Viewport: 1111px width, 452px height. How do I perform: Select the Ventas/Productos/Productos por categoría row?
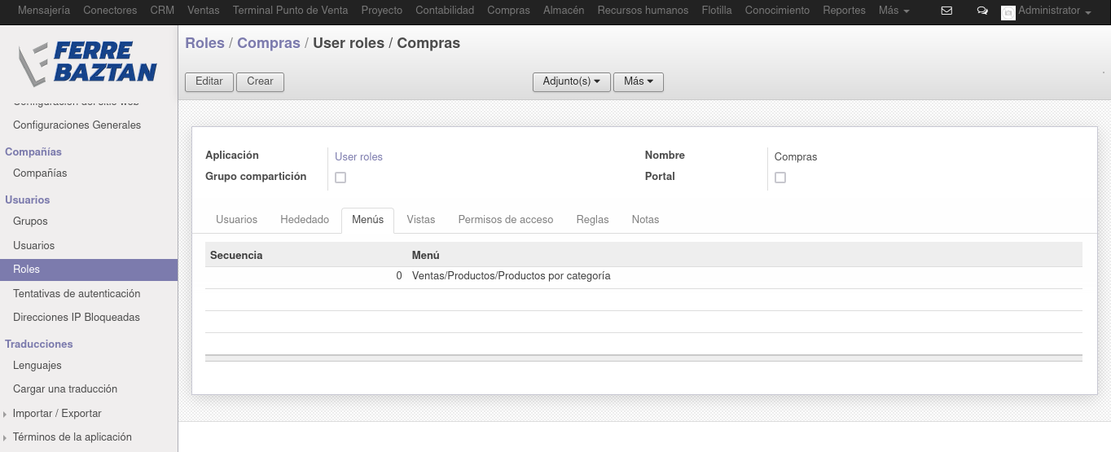(643, 277)
